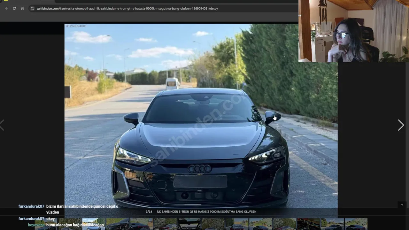409x230 pixels.
Task: Open the fourth photo thumbnail in strip
Action: (117, 224)
